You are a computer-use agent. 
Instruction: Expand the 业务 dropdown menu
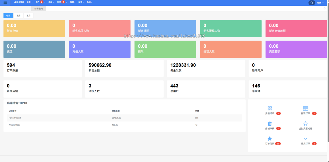(x=30, y=2)
